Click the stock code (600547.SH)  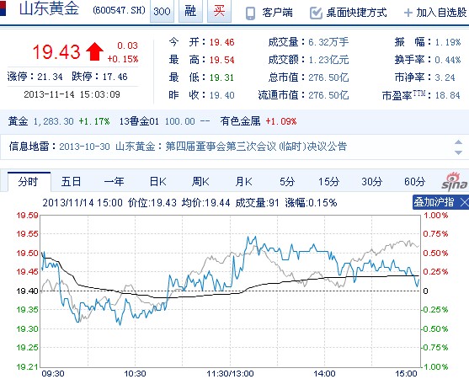pyautogui.click(x=119, y=10)
